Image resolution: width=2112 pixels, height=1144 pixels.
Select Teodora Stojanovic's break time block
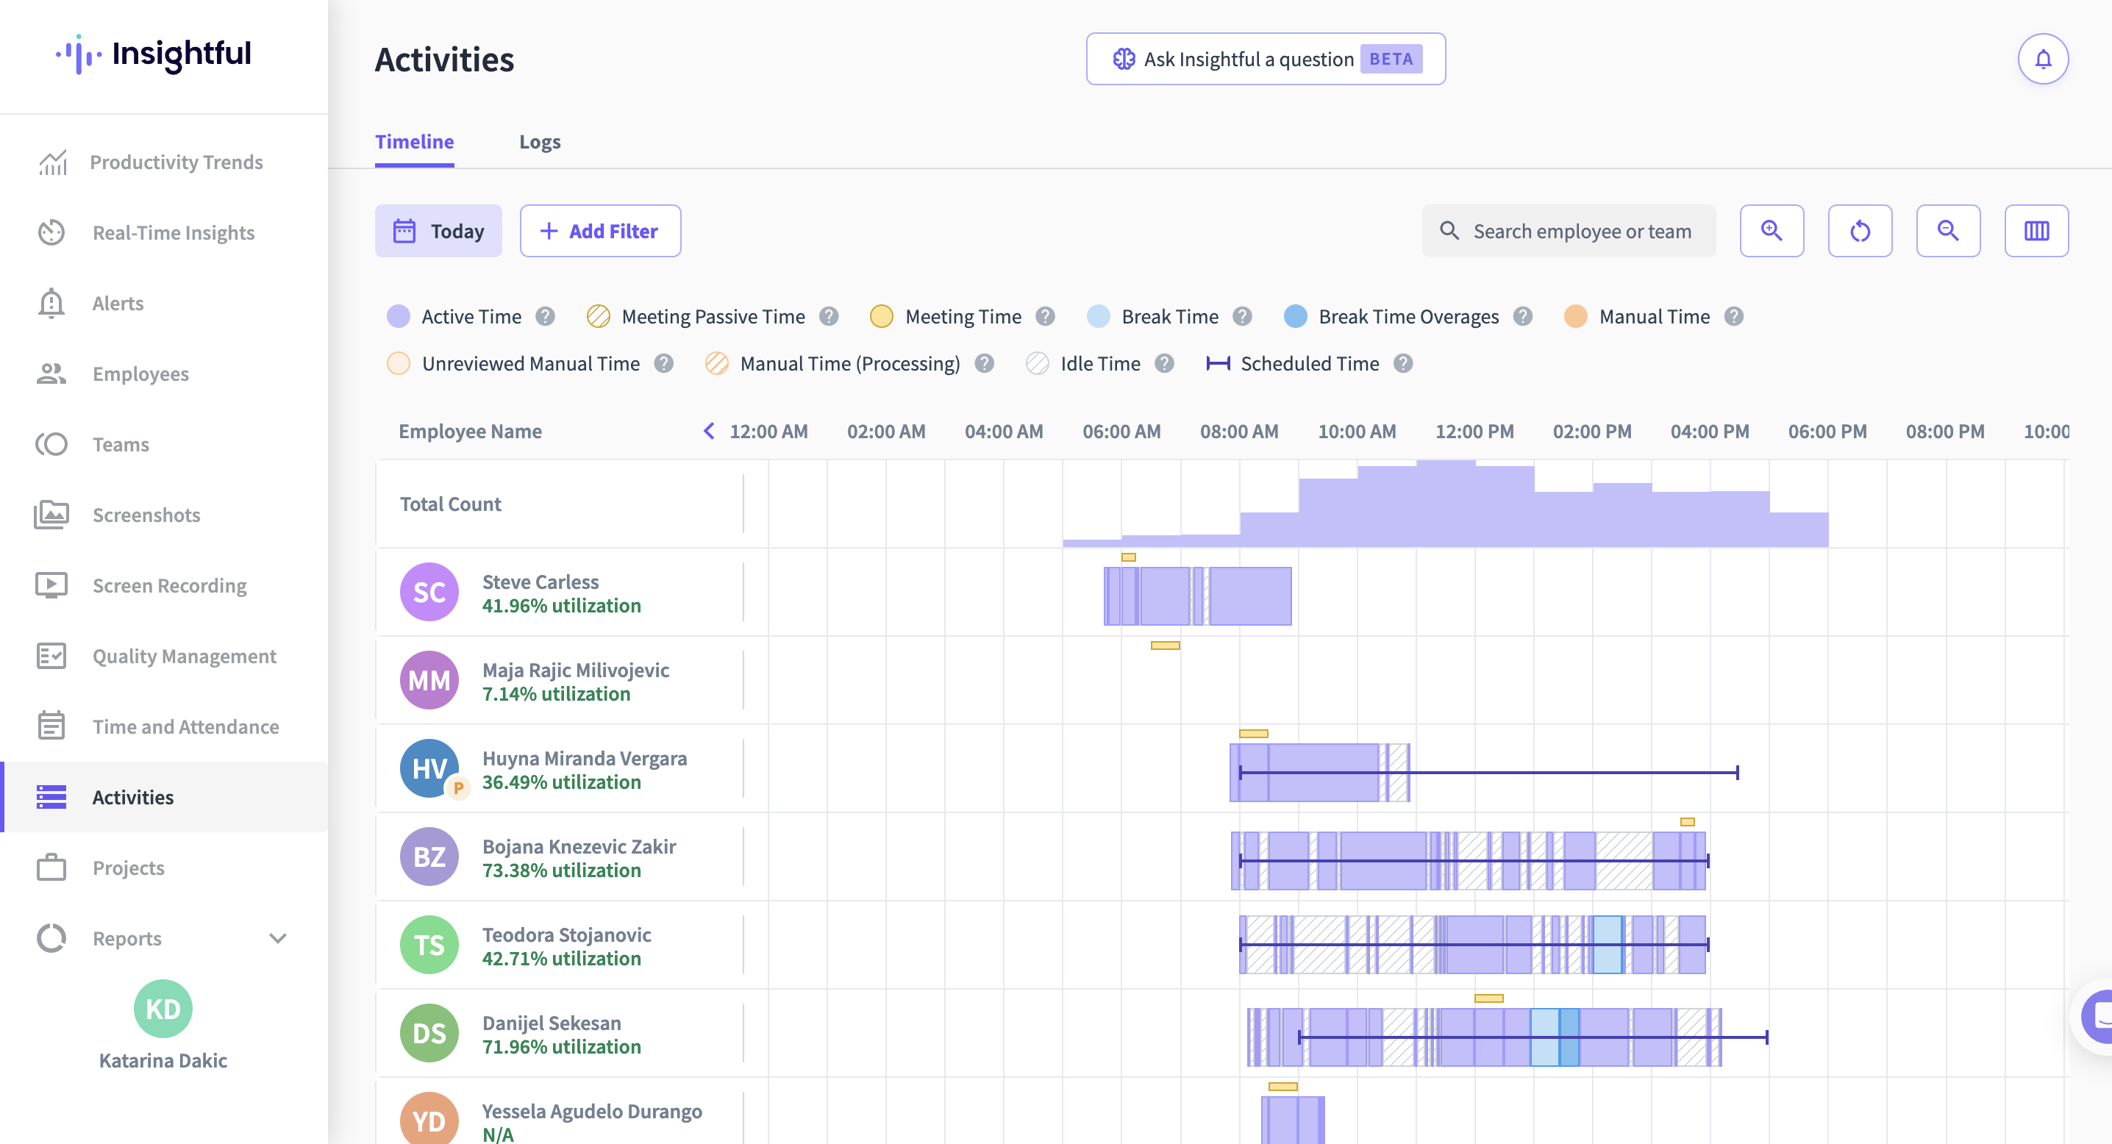(1607, 944)
